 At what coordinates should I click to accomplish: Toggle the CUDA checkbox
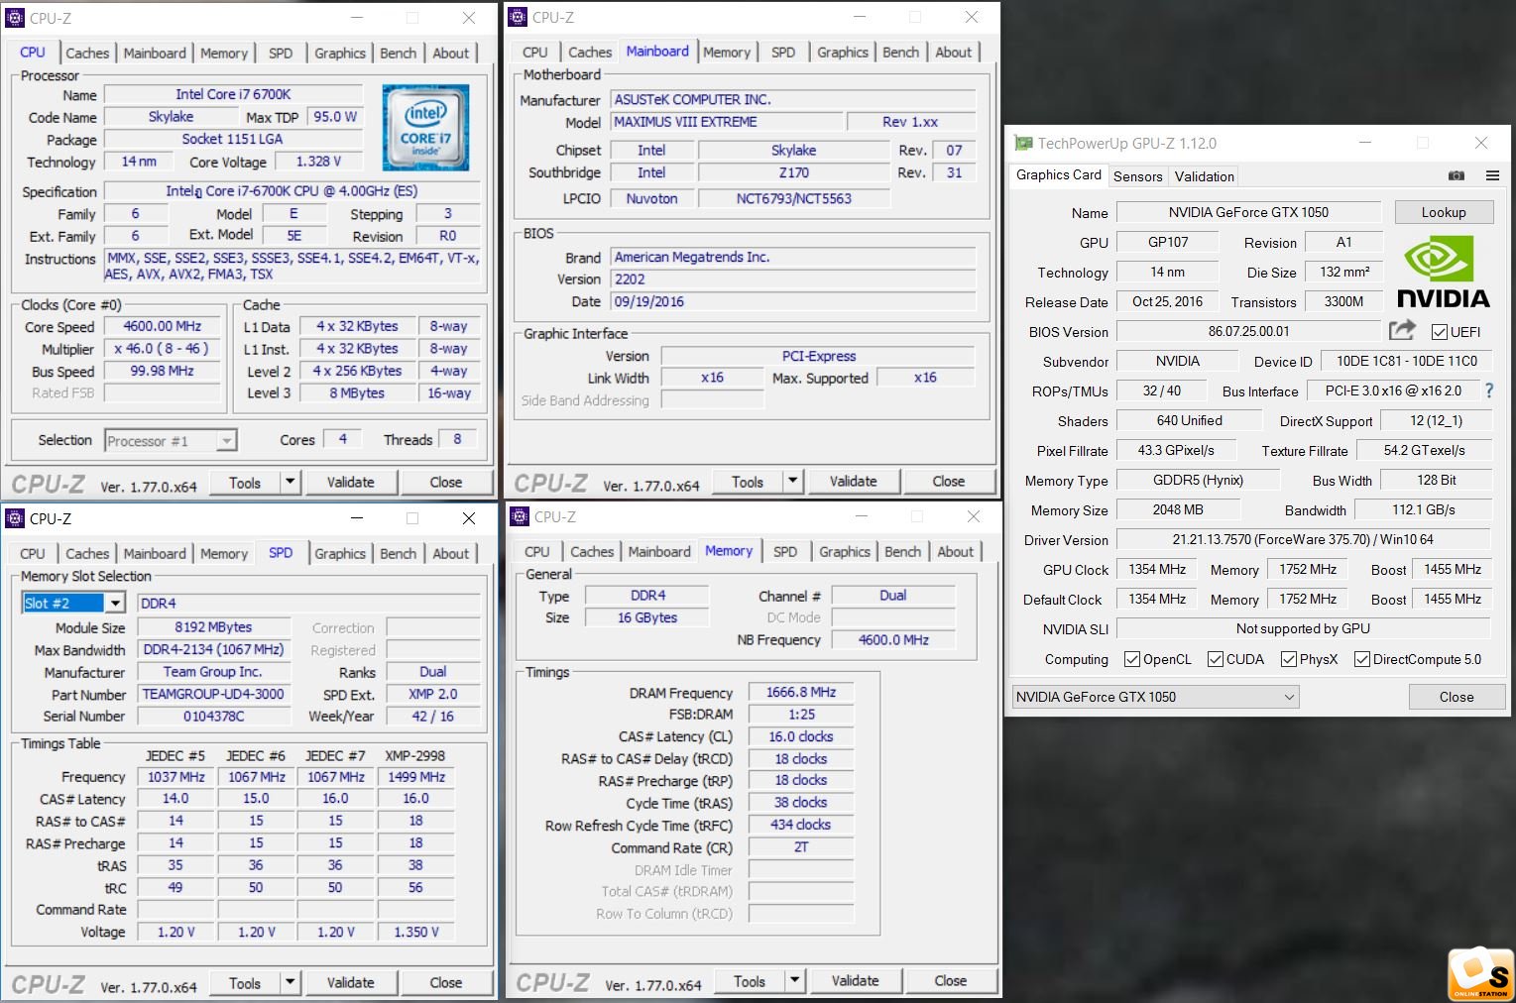tap(1215, 659)
